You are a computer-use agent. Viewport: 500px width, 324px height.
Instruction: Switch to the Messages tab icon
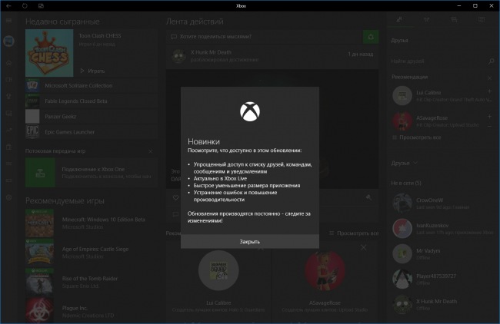click(x=454, y=20)
